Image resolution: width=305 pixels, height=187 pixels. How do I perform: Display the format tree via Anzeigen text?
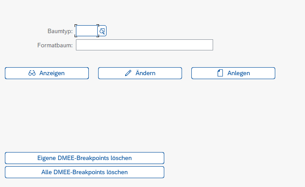click(x=52, y=73)
